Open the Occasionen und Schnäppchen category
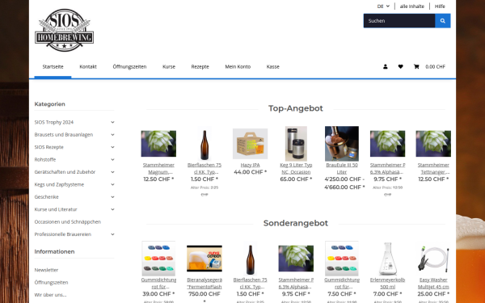Viewport: 485px width, 303px height. (x=68, y=221)
